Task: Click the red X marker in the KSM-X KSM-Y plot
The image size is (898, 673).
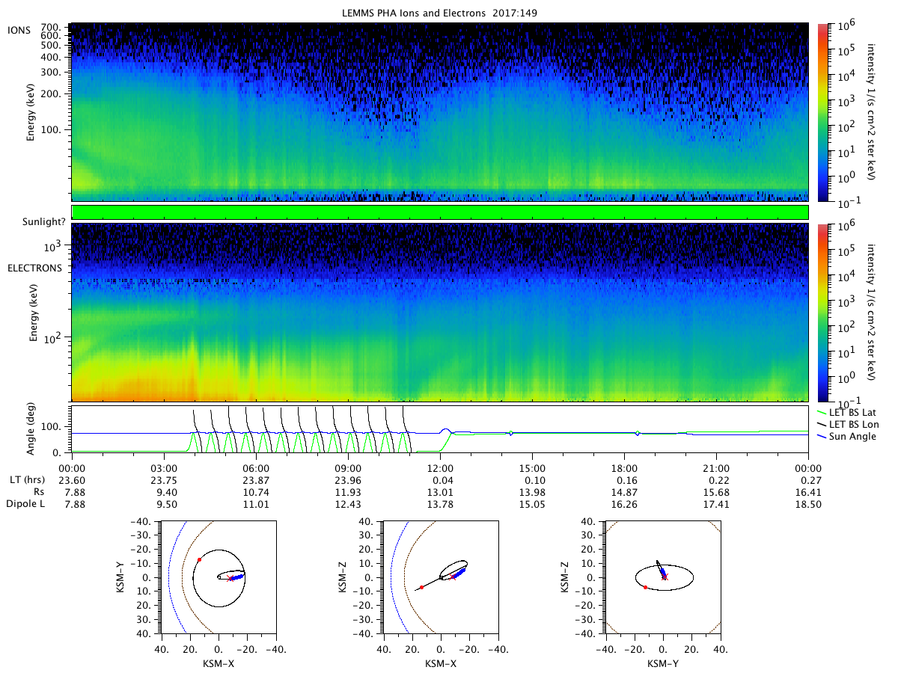Action: coord(230,578)
